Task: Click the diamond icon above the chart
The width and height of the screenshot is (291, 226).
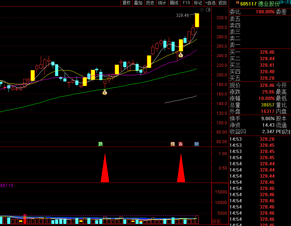Action: (x=202, y=10)
